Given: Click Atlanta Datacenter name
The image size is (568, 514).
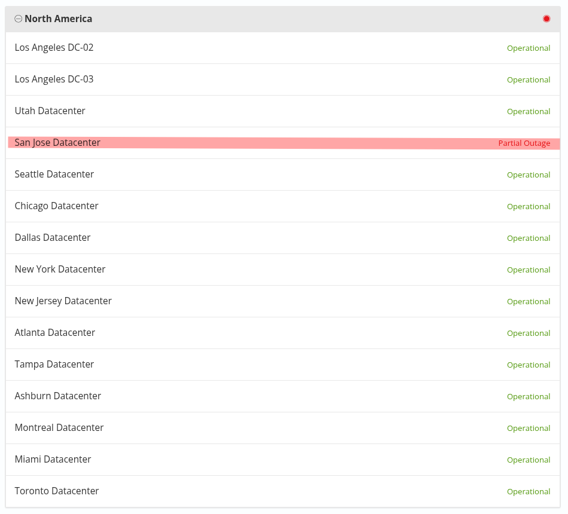Looking at the screenshot, I should tap(55, 333).
